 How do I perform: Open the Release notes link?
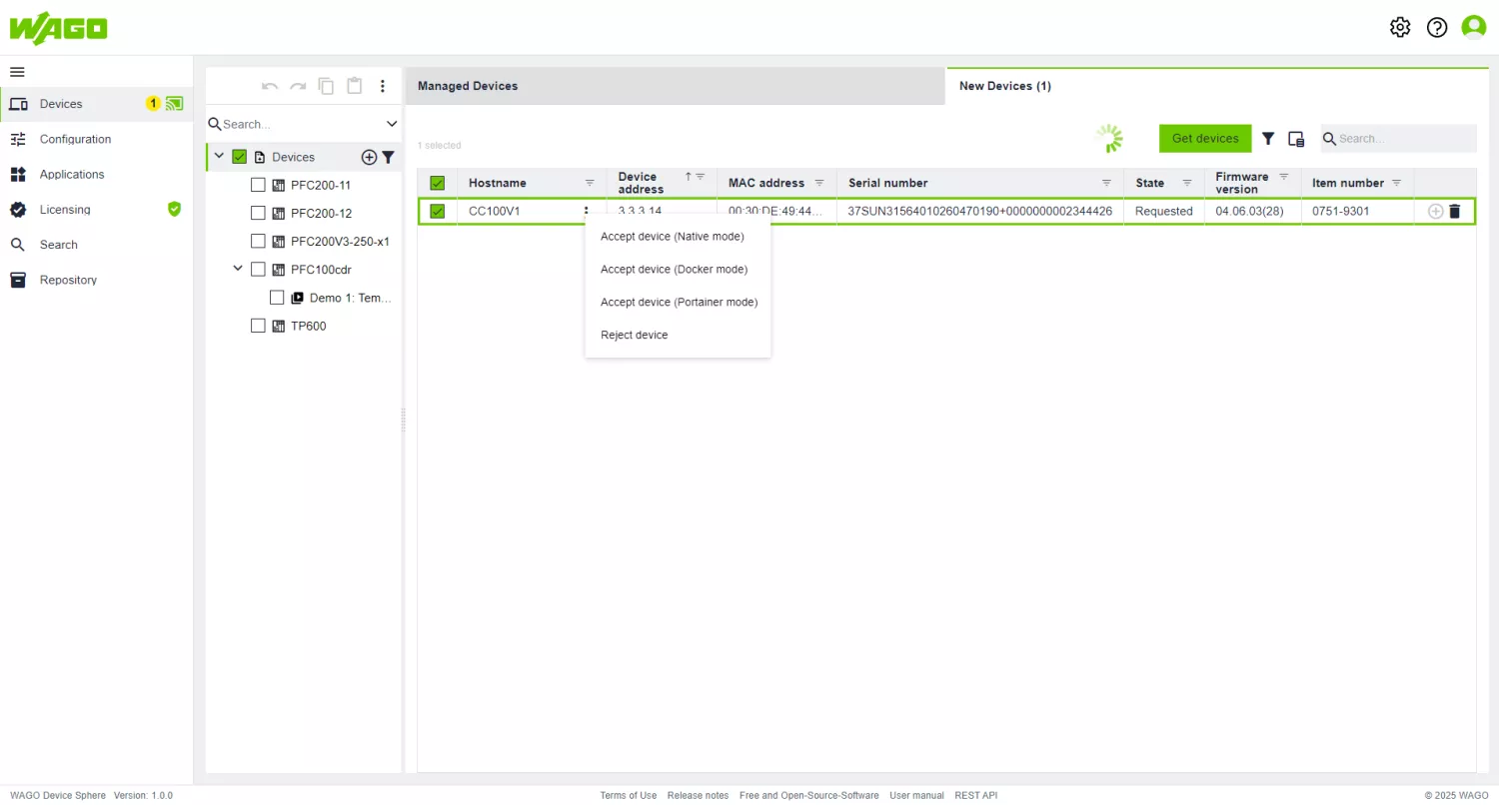pos(698,795)
